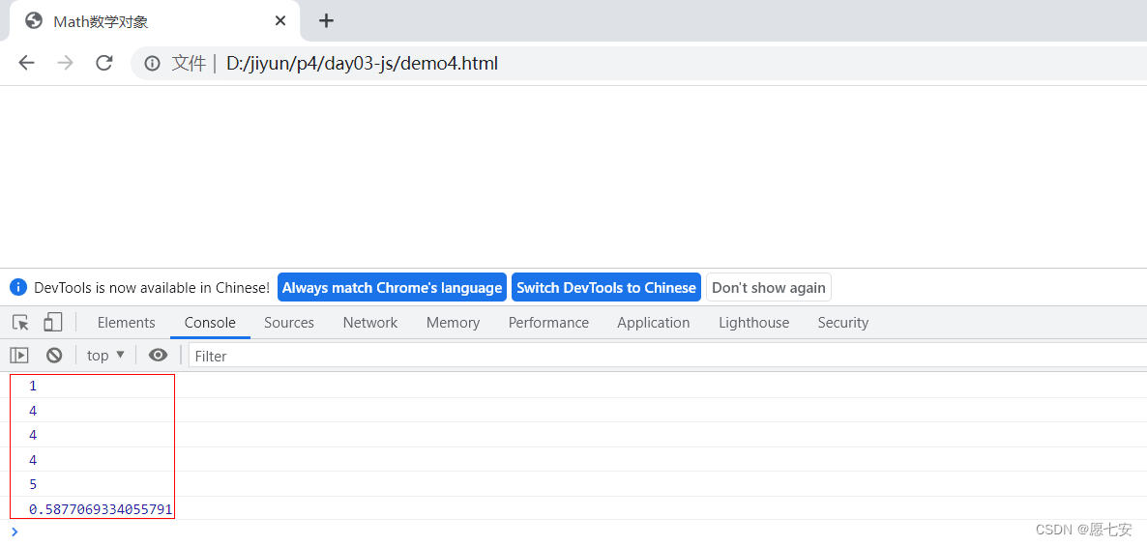This screenshot has height=546, width=1147.
Task: Open the Sources tab
Action: click(x=289, y=323)
